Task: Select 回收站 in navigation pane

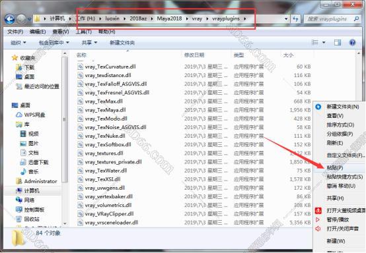Action: point(28,219)
